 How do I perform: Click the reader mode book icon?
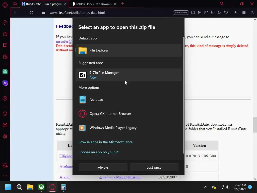(193, 13)
